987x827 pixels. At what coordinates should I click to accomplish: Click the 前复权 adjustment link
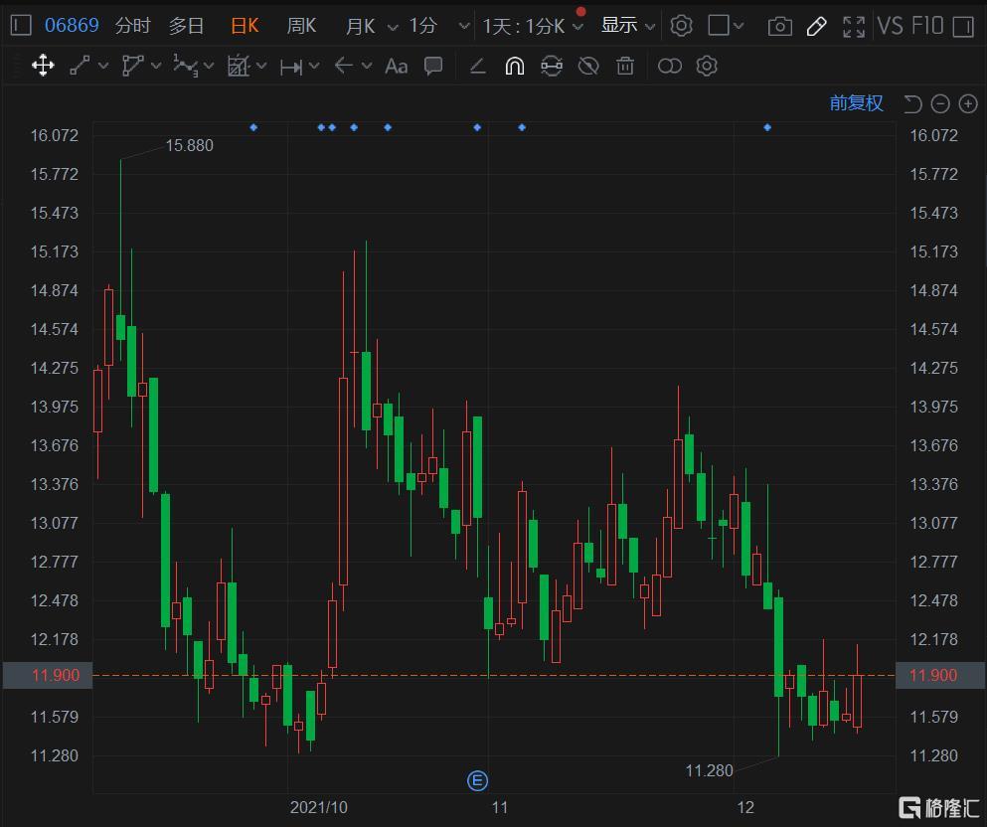(x=856, y=103)
